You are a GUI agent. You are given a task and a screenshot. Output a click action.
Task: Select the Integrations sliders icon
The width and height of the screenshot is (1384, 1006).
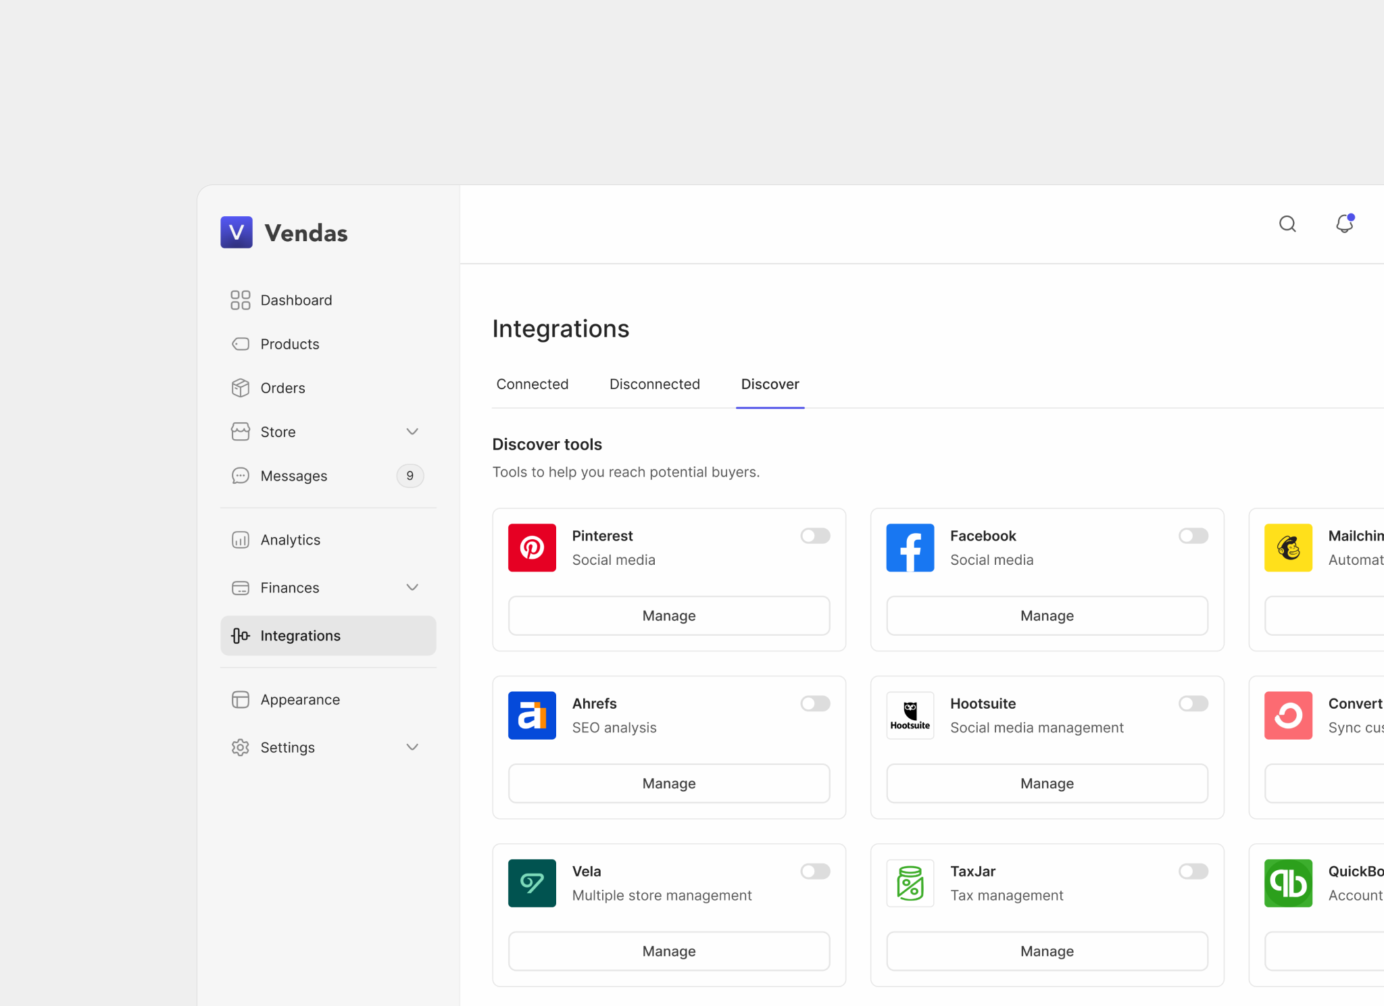click(240, 635)
